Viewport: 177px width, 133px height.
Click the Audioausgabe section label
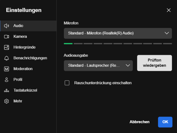pyautogui.click(x=76, y=55)
